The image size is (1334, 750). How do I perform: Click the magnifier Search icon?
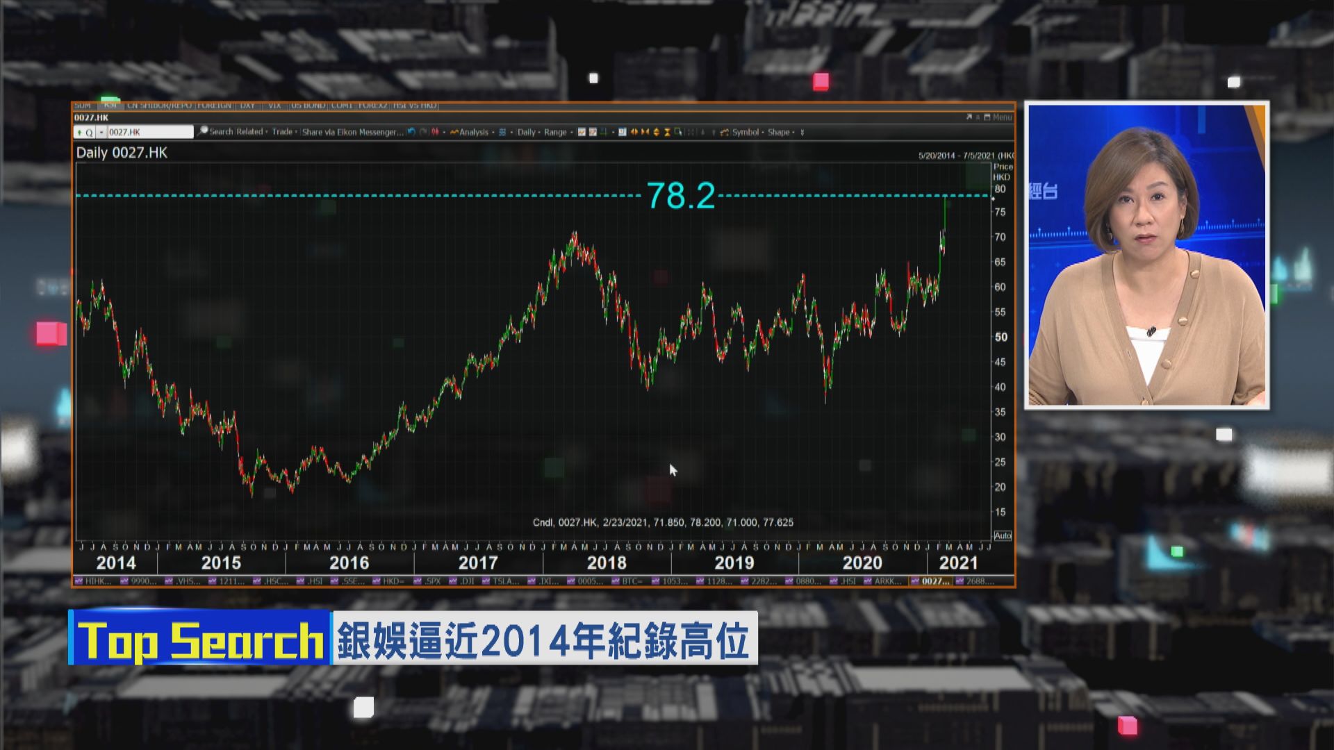pyautogui.click(x=203, y=131)
